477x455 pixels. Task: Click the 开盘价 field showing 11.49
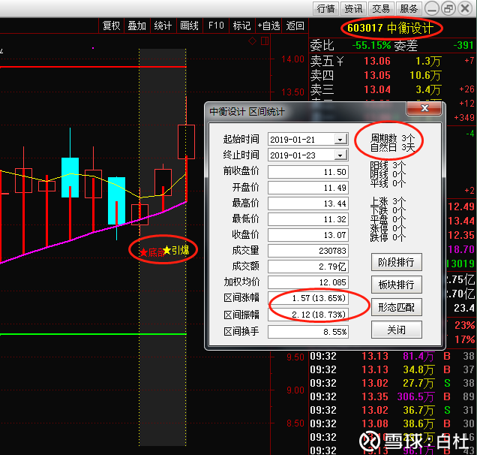[x=308, y=188]
